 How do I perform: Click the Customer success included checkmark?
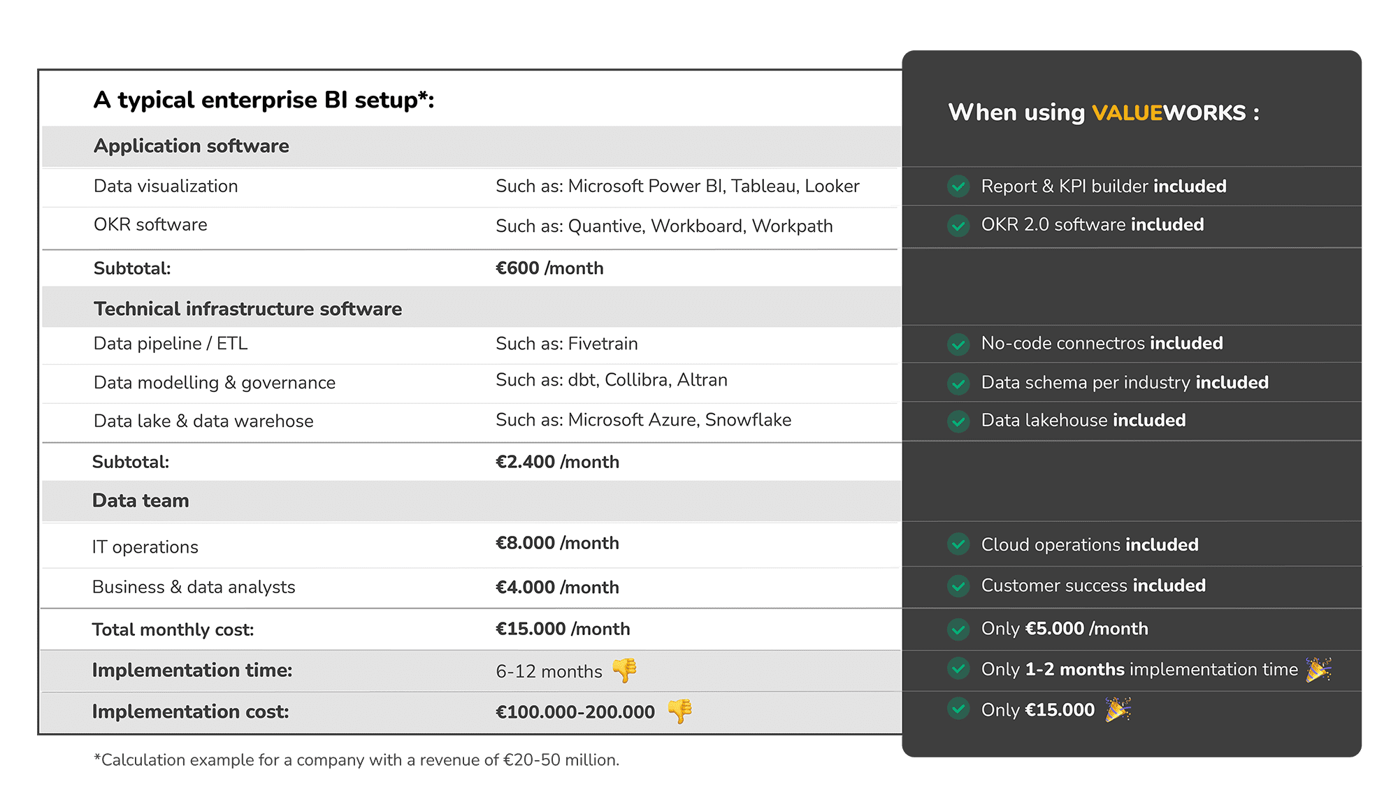point(958,585)
